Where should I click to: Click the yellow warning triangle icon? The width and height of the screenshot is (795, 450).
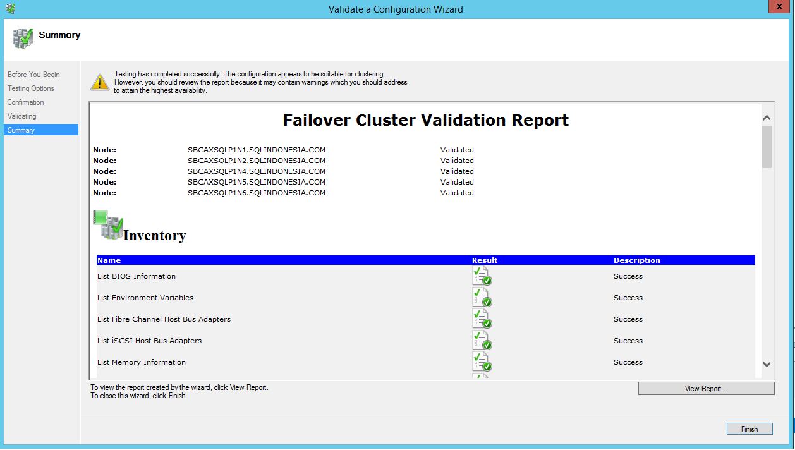click(100, 82)
